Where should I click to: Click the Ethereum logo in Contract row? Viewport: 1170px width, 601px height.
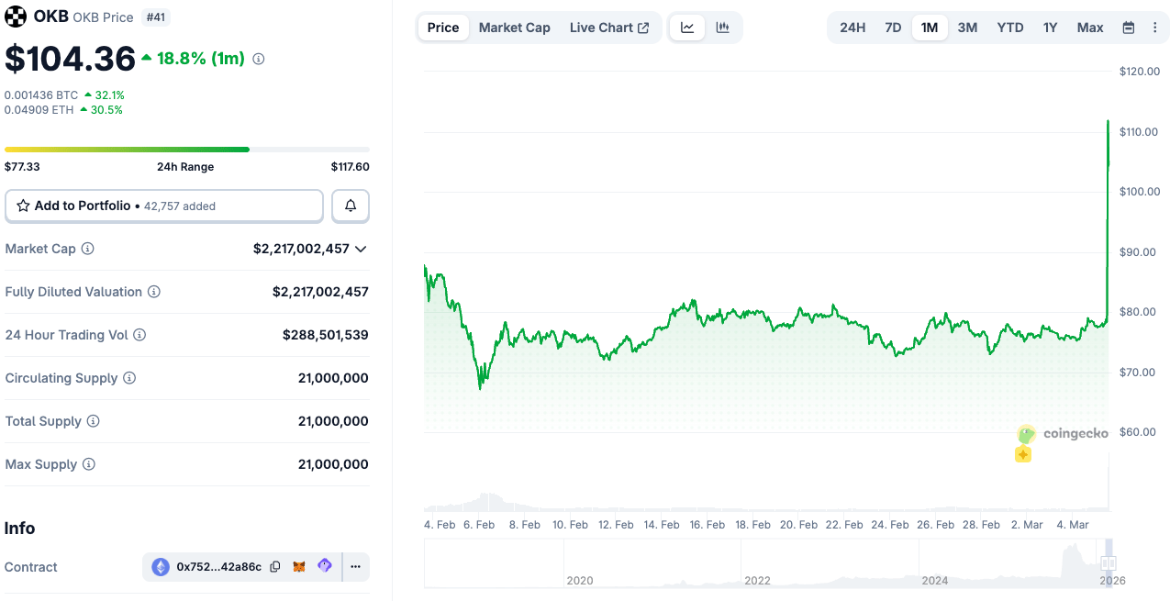tap(161, 567)
